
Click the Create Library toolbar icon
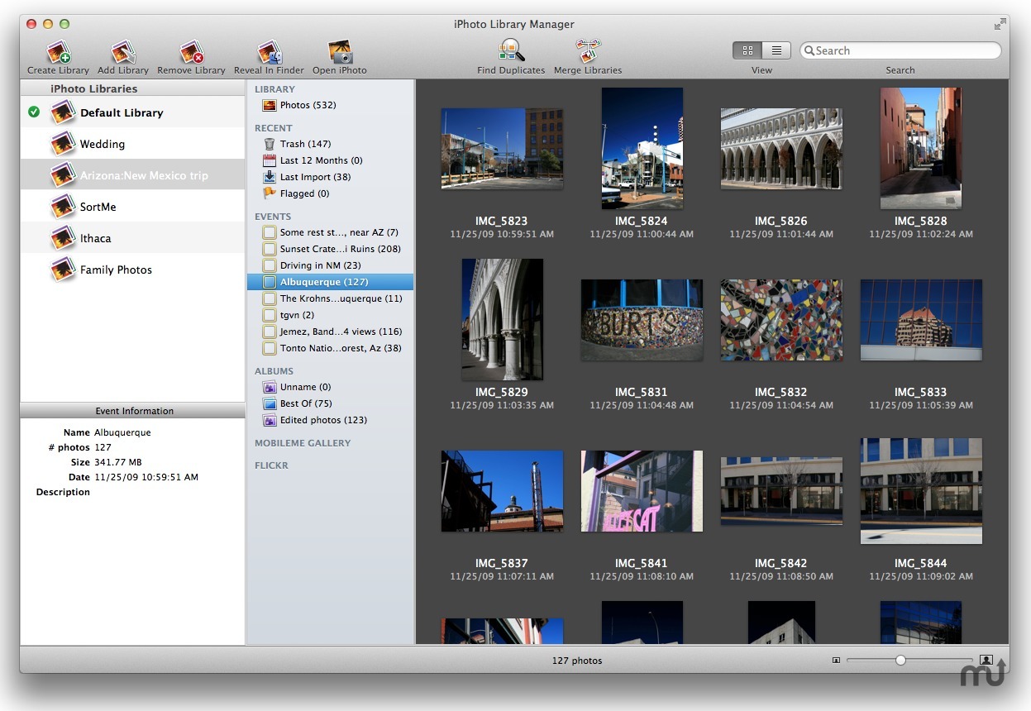point(58,53)
